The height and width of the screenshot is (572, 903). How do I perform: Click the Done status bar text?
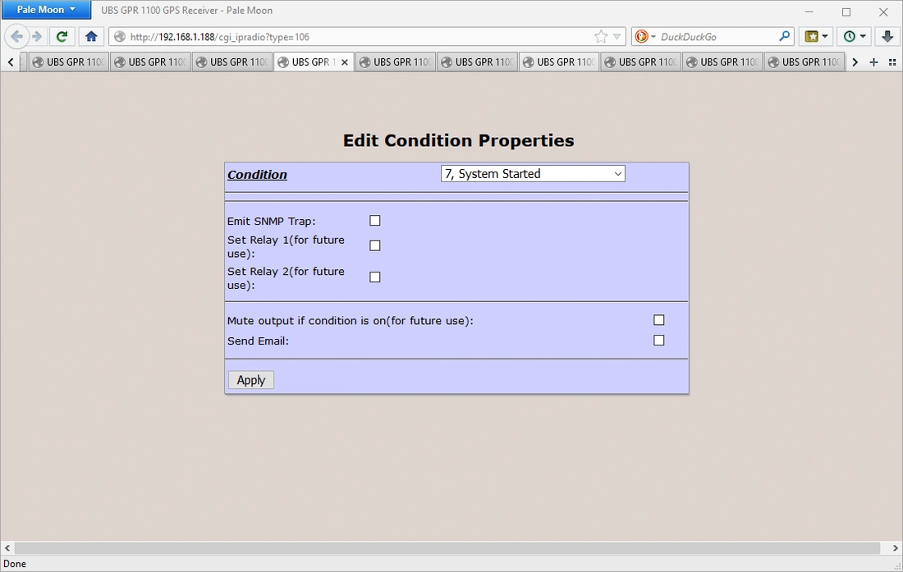point(15,564)
